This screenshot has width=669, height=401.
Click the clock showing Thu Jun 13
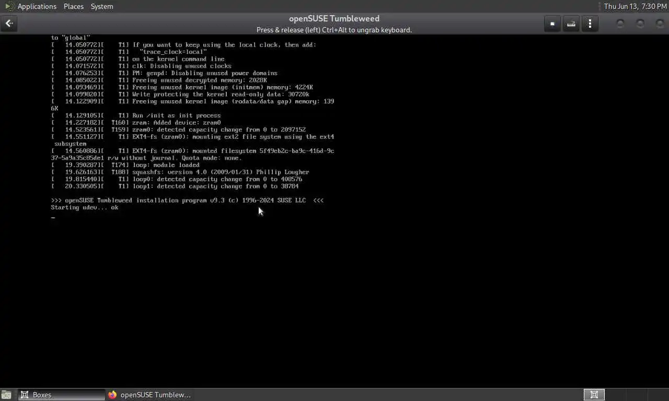[x=635, y=6]
